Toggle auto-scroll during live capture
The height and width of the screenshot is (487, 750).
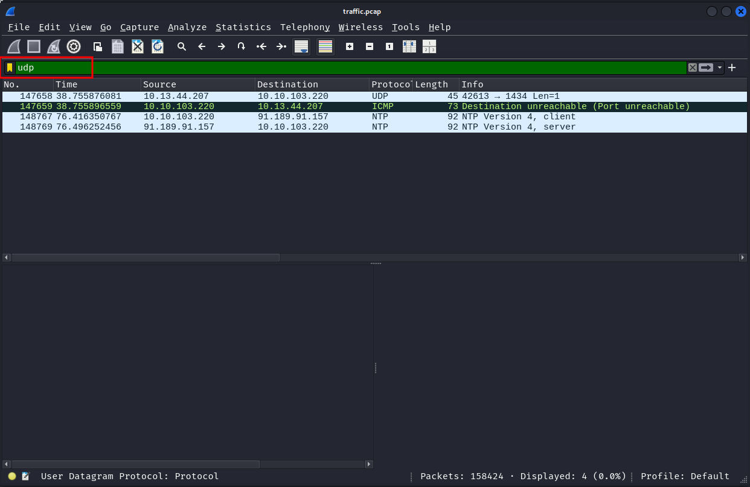[301, 46]
